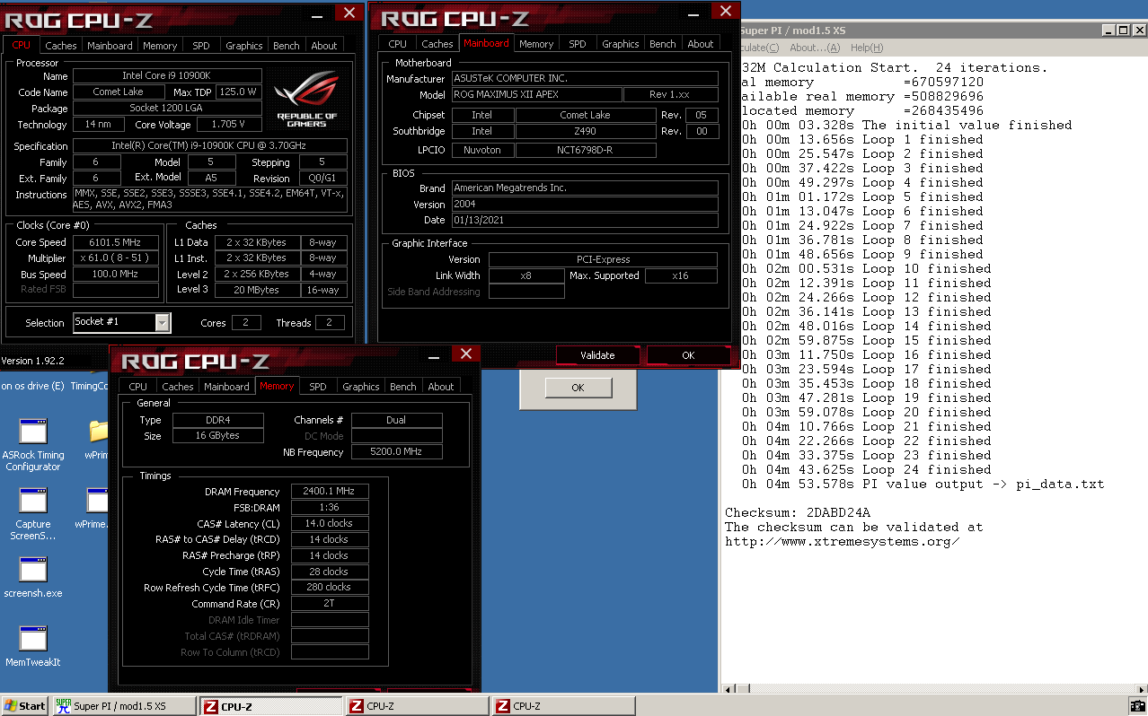Click the Multiplier value x 61.0 ( 8 - 51 )

click(x=116, y=258)
